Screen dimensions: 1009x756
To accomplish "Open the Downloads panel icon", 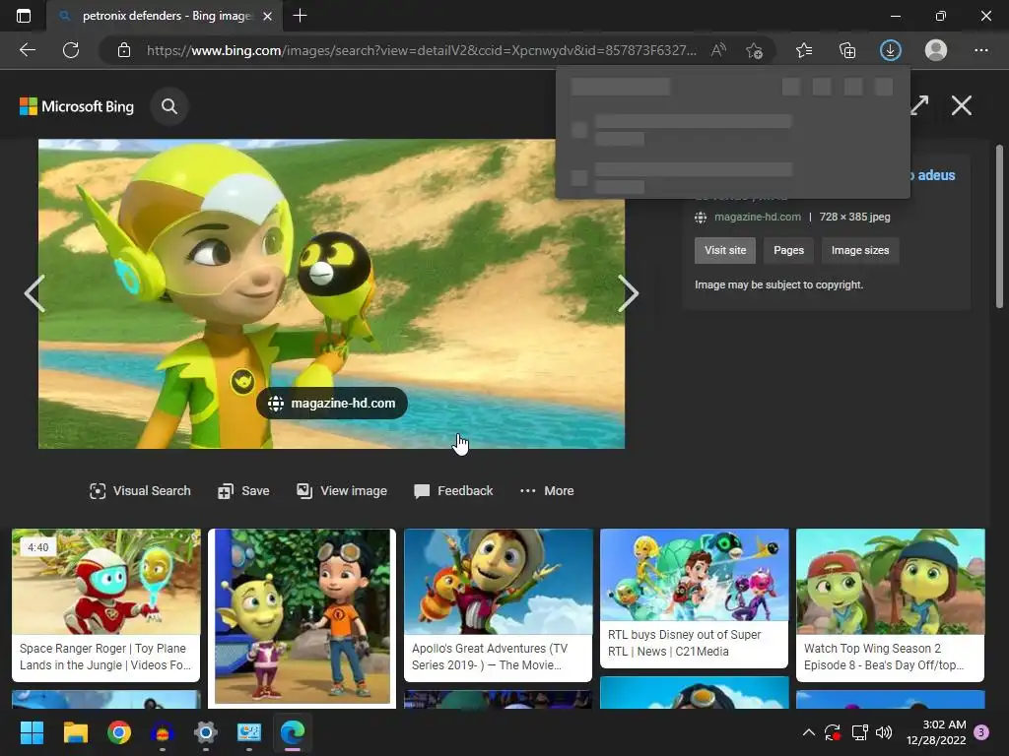I will pyautogui.click(x=891, y=50).
